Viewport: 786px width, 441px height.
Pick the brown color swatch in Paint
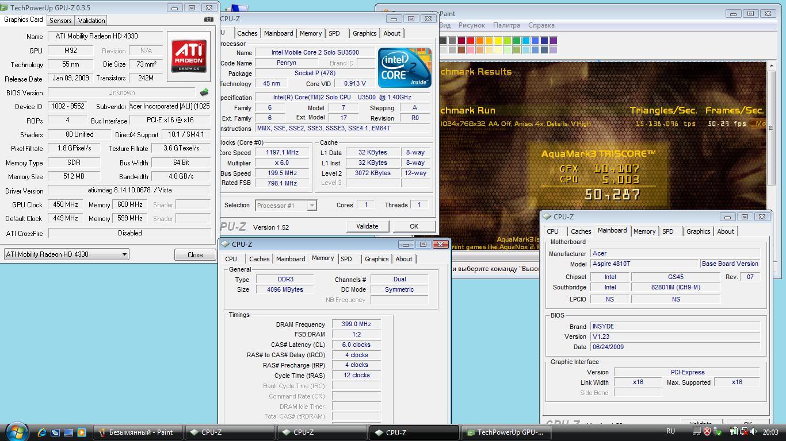tap(461, 50)
